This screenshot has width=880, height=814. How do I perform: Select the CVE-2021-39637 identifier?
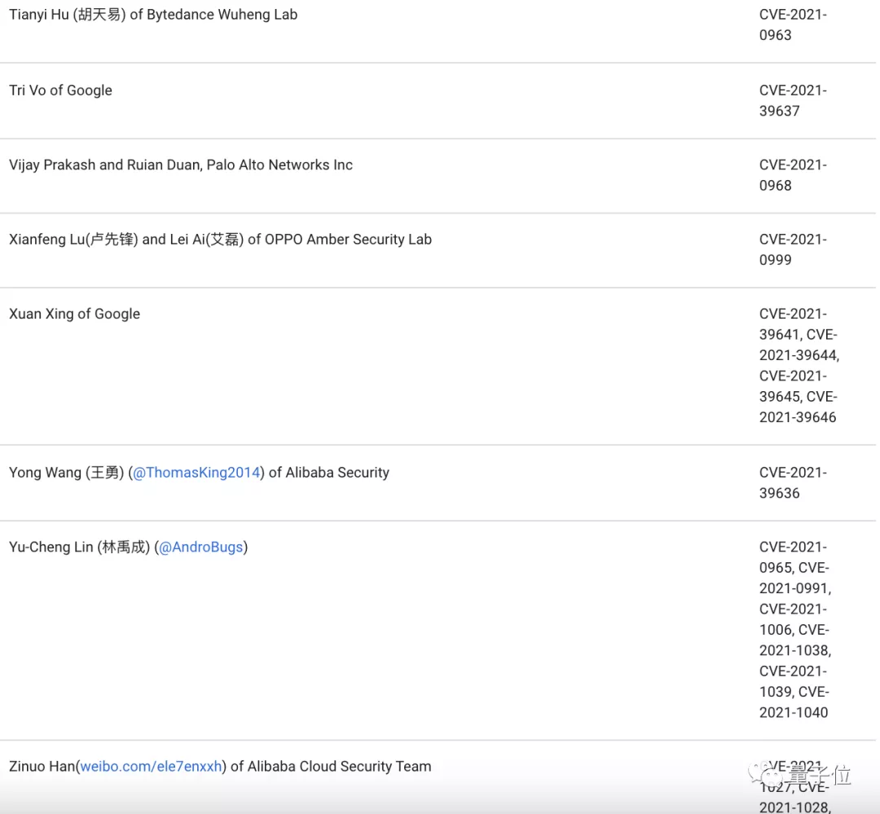point(792,100)
